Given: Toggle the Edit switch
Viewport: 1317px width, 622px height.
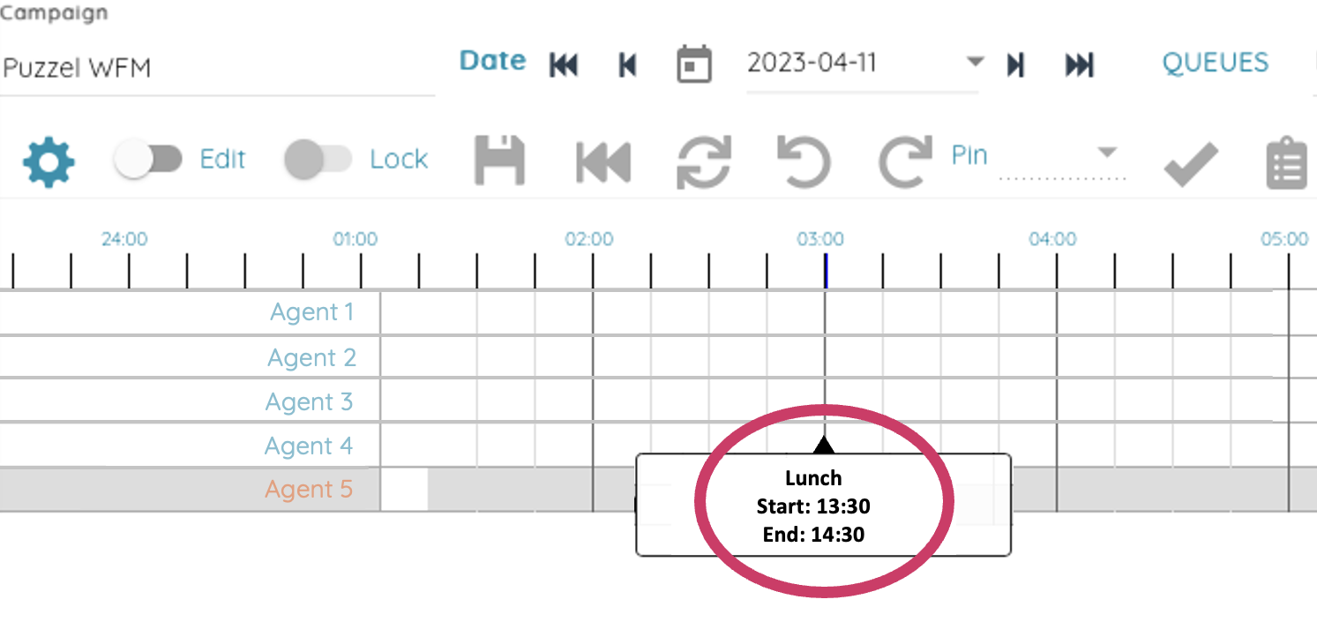Looking at the screenshot, I should 148,160.
